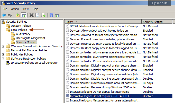Open the Help question mark icon
Viewport: 175px width, 103px height.
click(x=51, y=15)
